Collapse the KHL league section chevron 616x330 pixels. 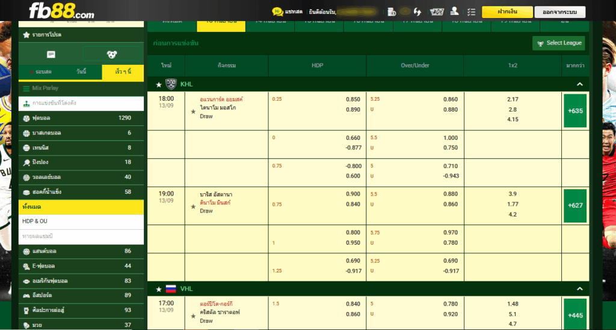580,84
